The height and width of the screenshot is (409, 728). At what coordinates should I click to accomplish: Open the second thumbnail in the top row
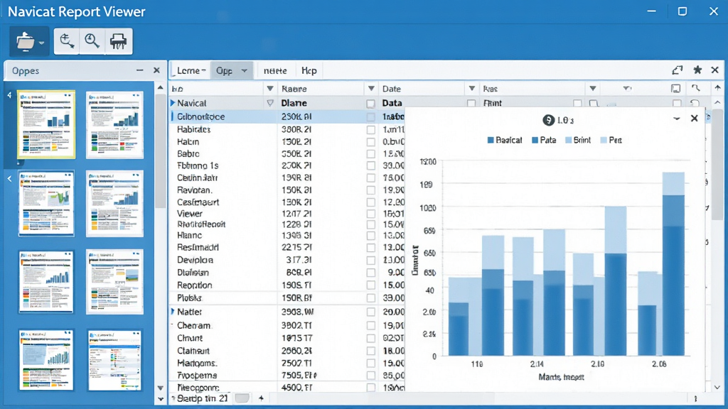pyautogui.click(x=114, y=125)
